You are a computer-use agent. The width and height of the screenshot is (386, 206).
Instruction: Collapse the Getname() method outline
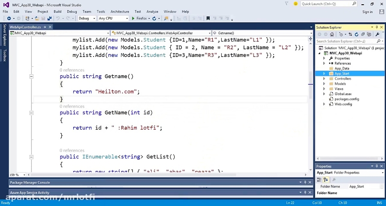pos(31,76)
